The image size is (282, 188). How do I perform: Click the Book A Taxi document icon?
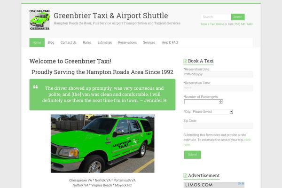[x=185, y=61]
